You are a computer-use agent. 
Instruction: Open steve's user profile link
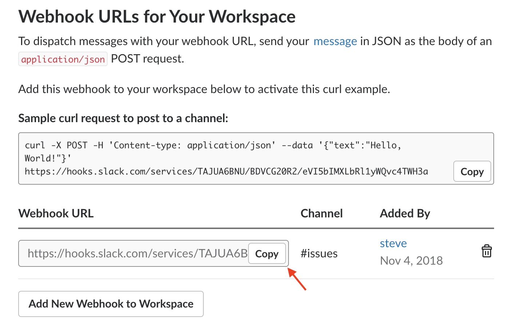pos(393,243)
